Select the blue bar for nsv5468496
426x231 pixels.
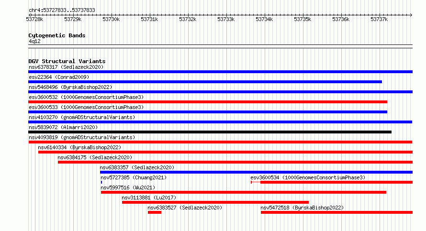pyautogui.click(x=220, y=92)
